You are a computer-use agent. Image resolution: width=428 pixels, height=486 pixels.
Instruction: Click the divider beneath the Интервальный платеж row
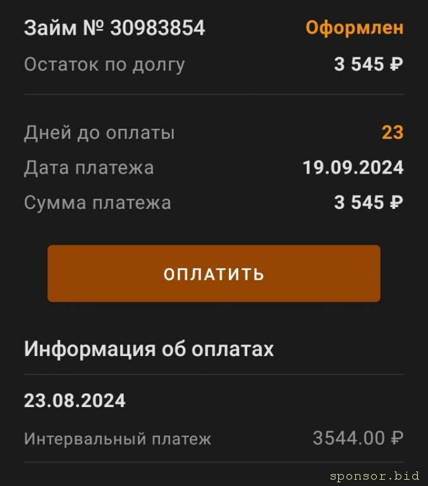214,462
